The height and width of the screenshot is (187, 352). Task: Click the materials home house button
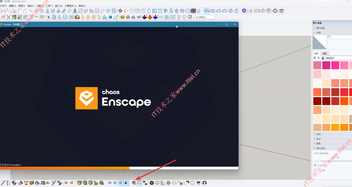coord(323,58)
